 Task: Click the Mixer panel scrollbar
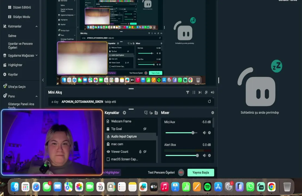click(x=213, y=123)
